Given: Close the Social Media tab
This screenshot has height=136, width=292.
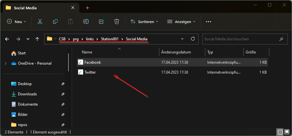Looking at the screenshot, I should click(73, 8).
